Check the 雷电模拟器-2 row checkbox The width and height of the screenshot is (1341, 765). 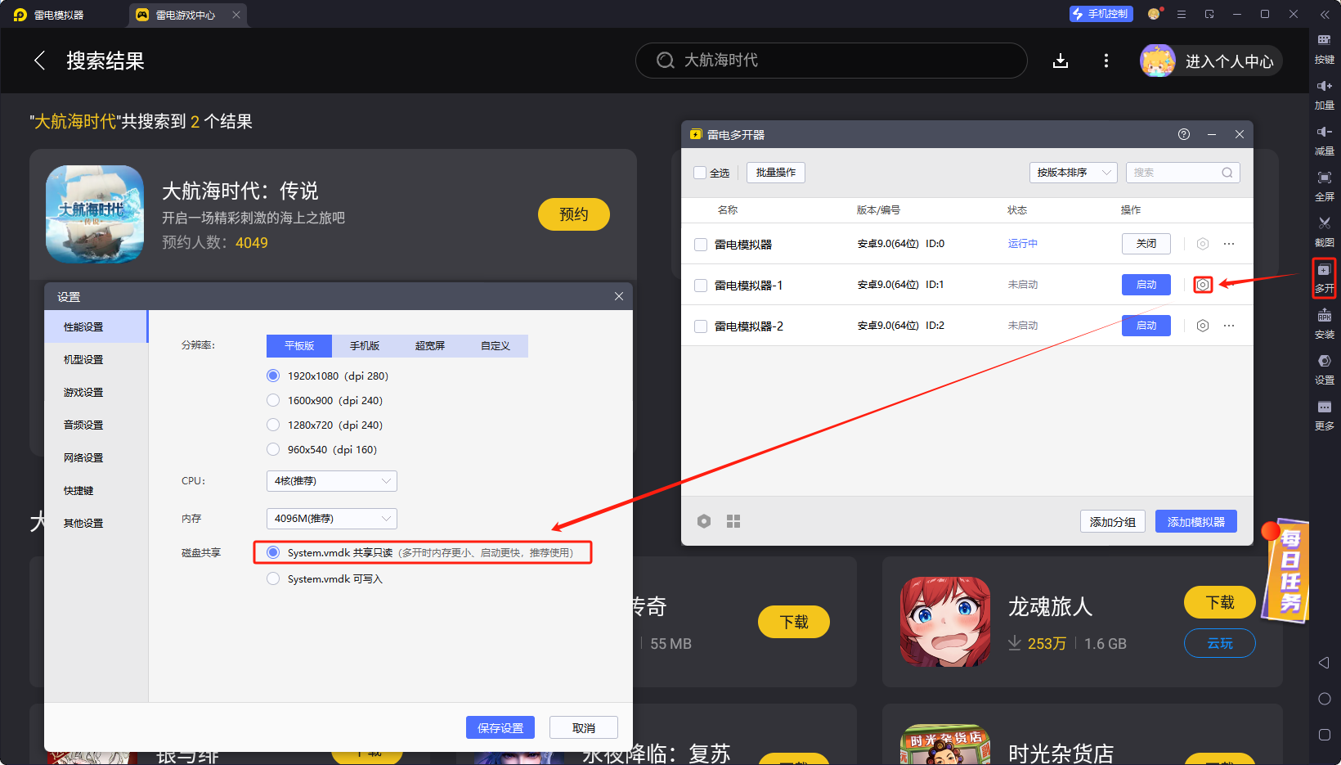[x=701, y=326]
